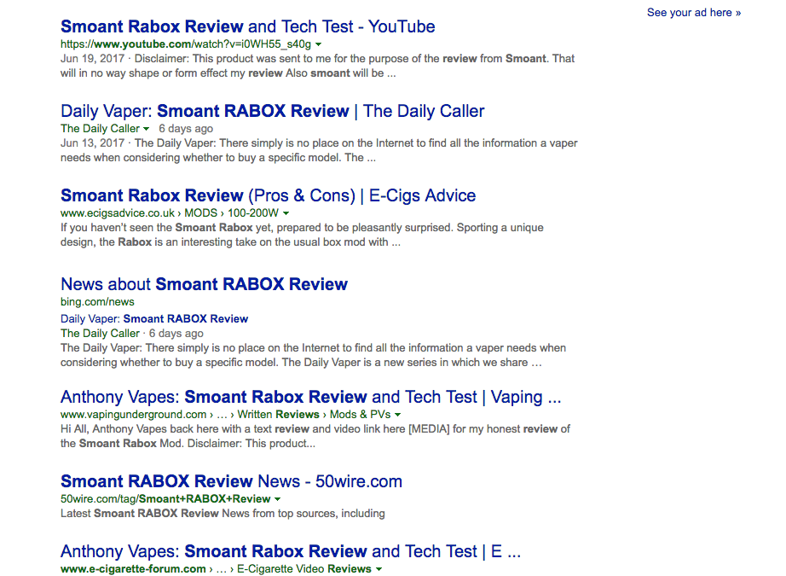Image resolution: width=786 pixels, height=576 pixels.
Task: Click the News about Smoant RABOX Review heading
Action: (204, 284)
